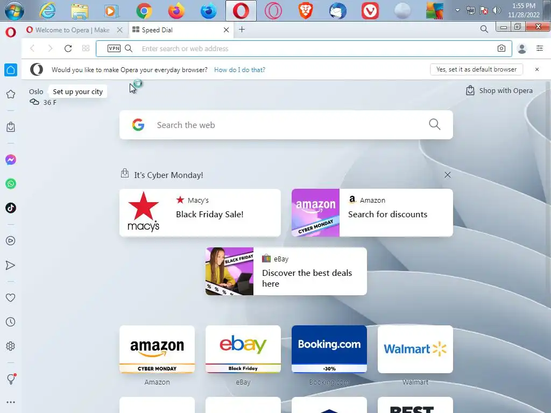Screen dimensions: 551x413
Task: Open Settings gear in sidebar
Action: 11,346
